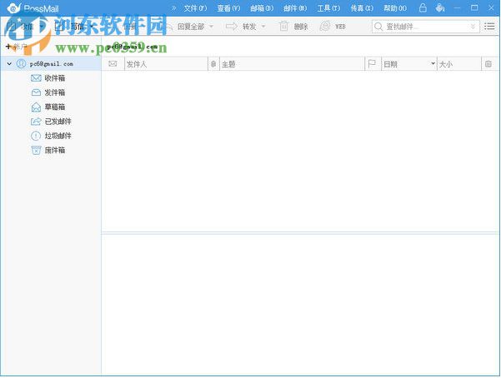The image size is (501, 378).
Task: Collapse the pc6@gmail.com account tree
Action: (x=9, y=64)
